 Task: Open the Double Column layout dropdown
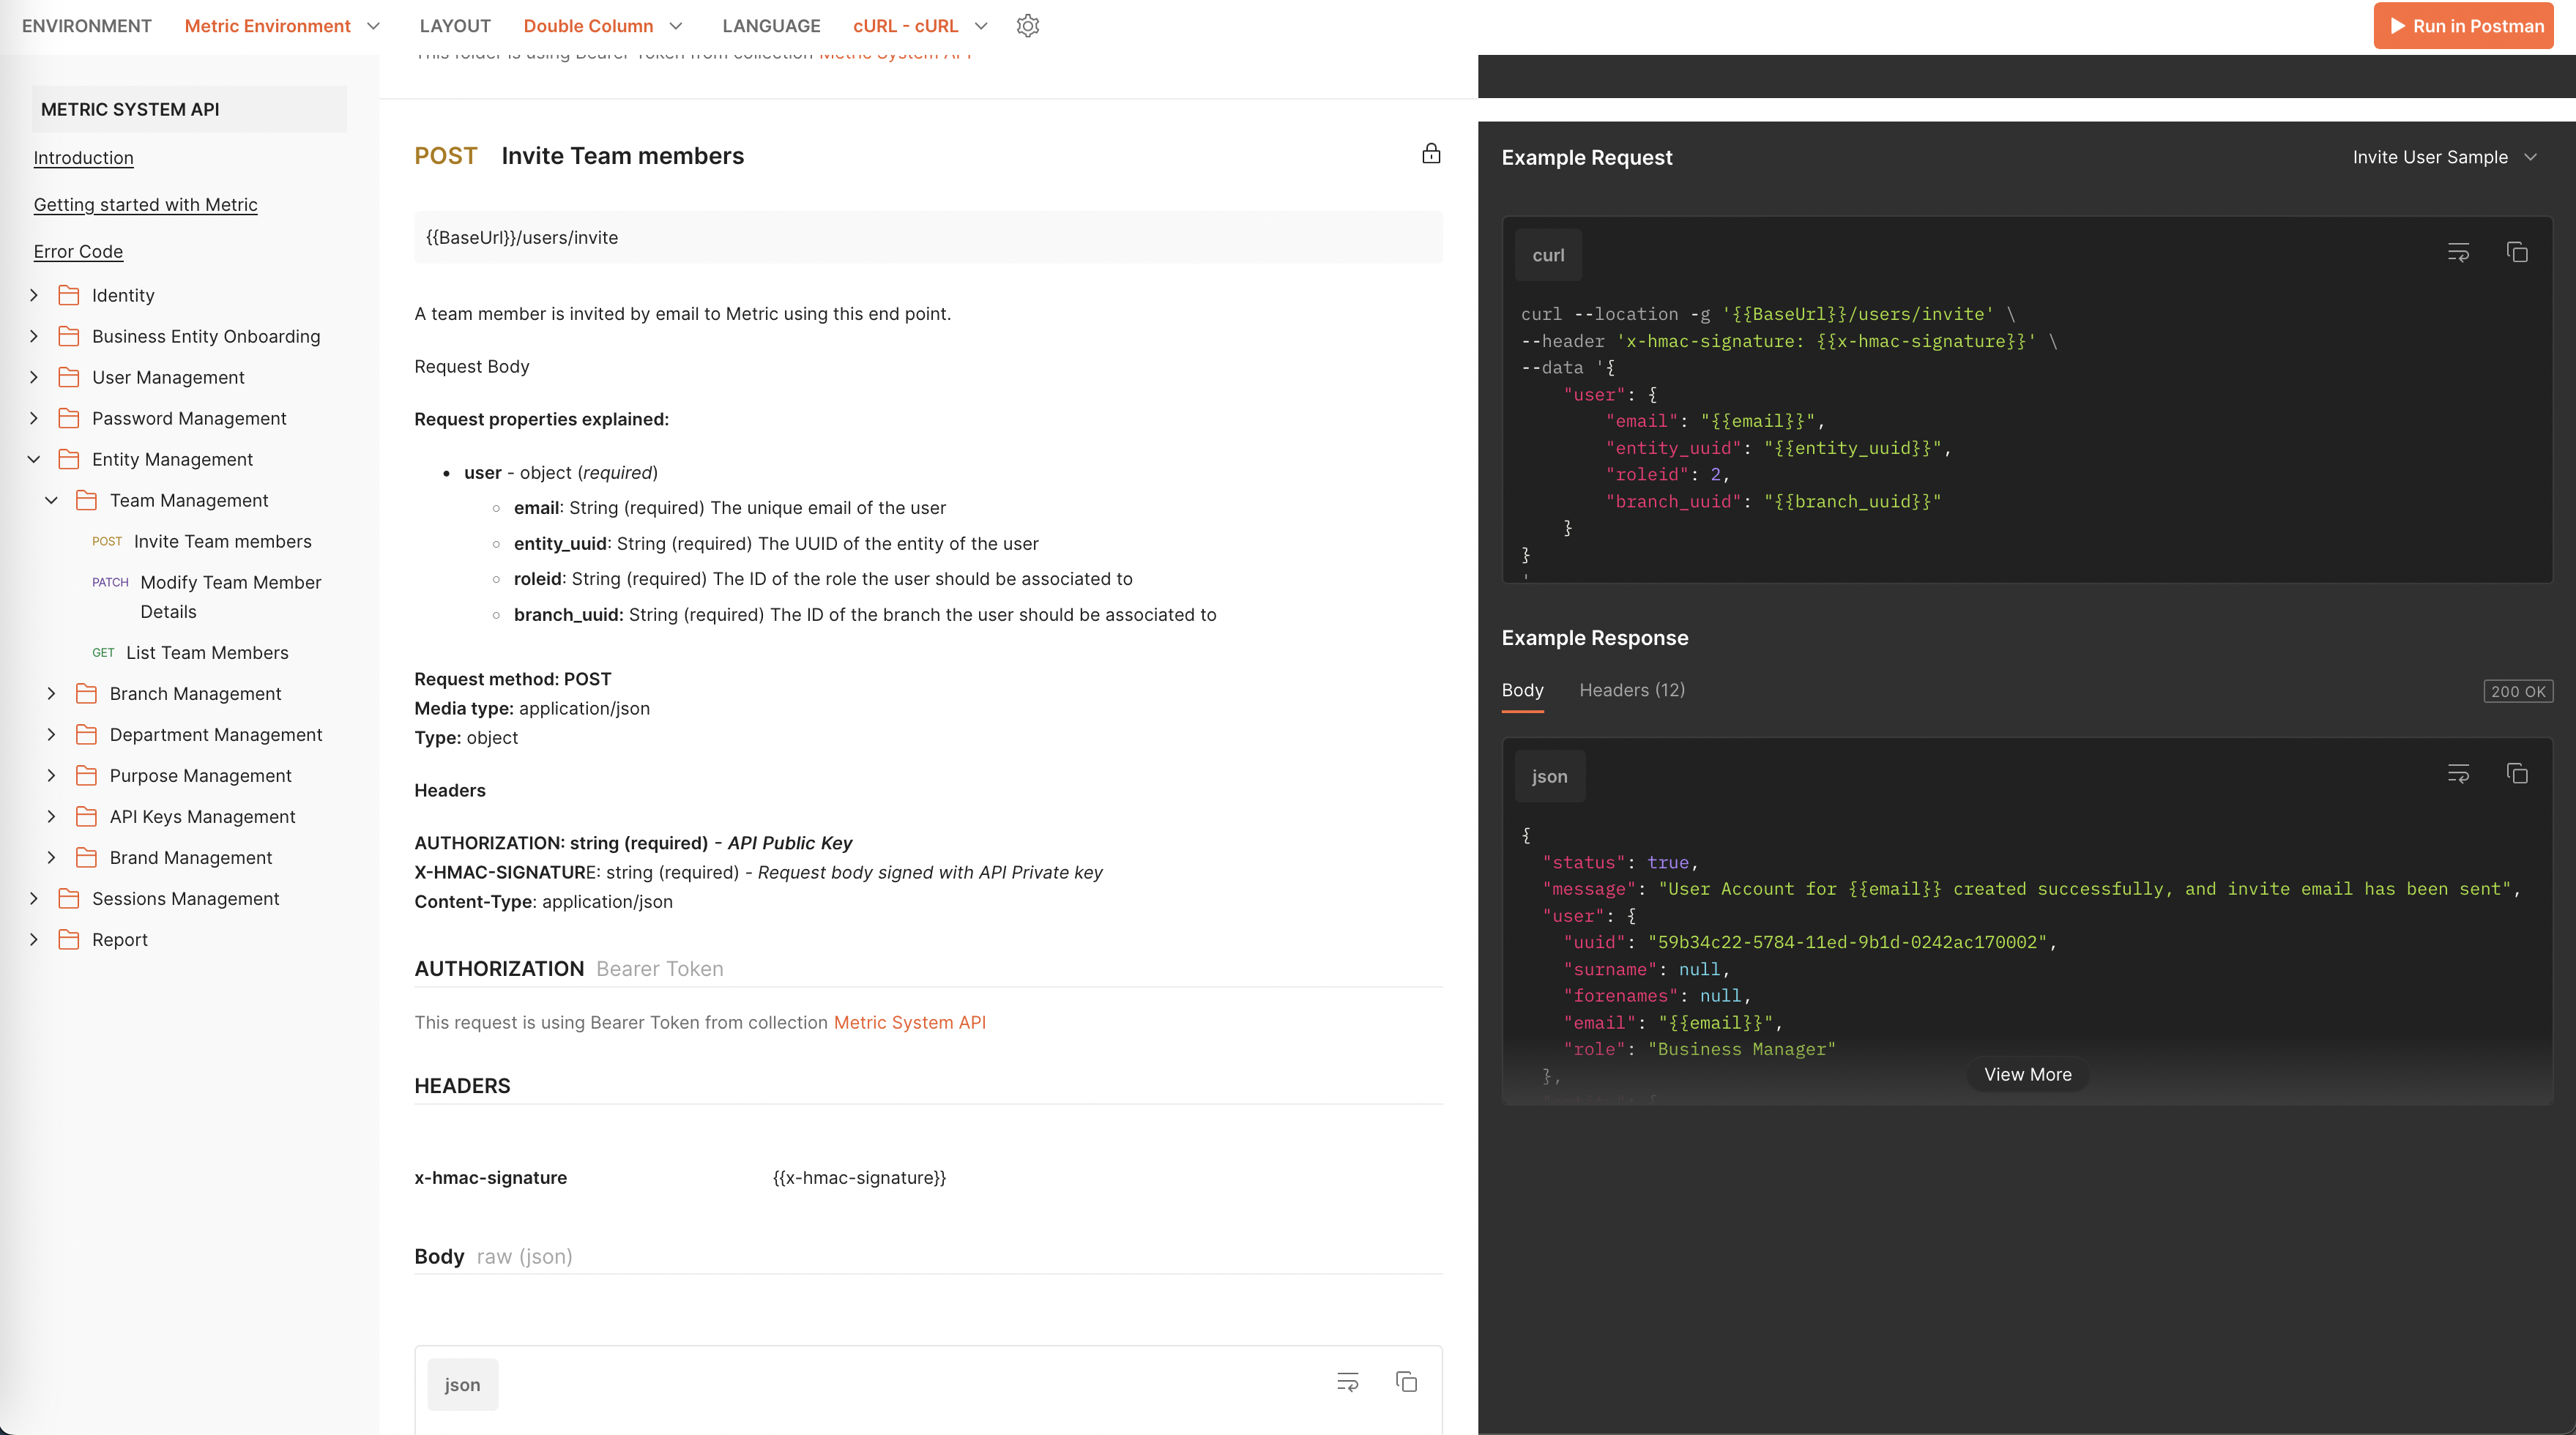pyautogui.click(x=603, y=26)
